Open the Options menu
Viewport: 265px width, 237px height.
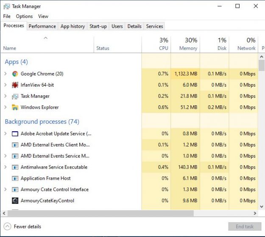point(24,16)
